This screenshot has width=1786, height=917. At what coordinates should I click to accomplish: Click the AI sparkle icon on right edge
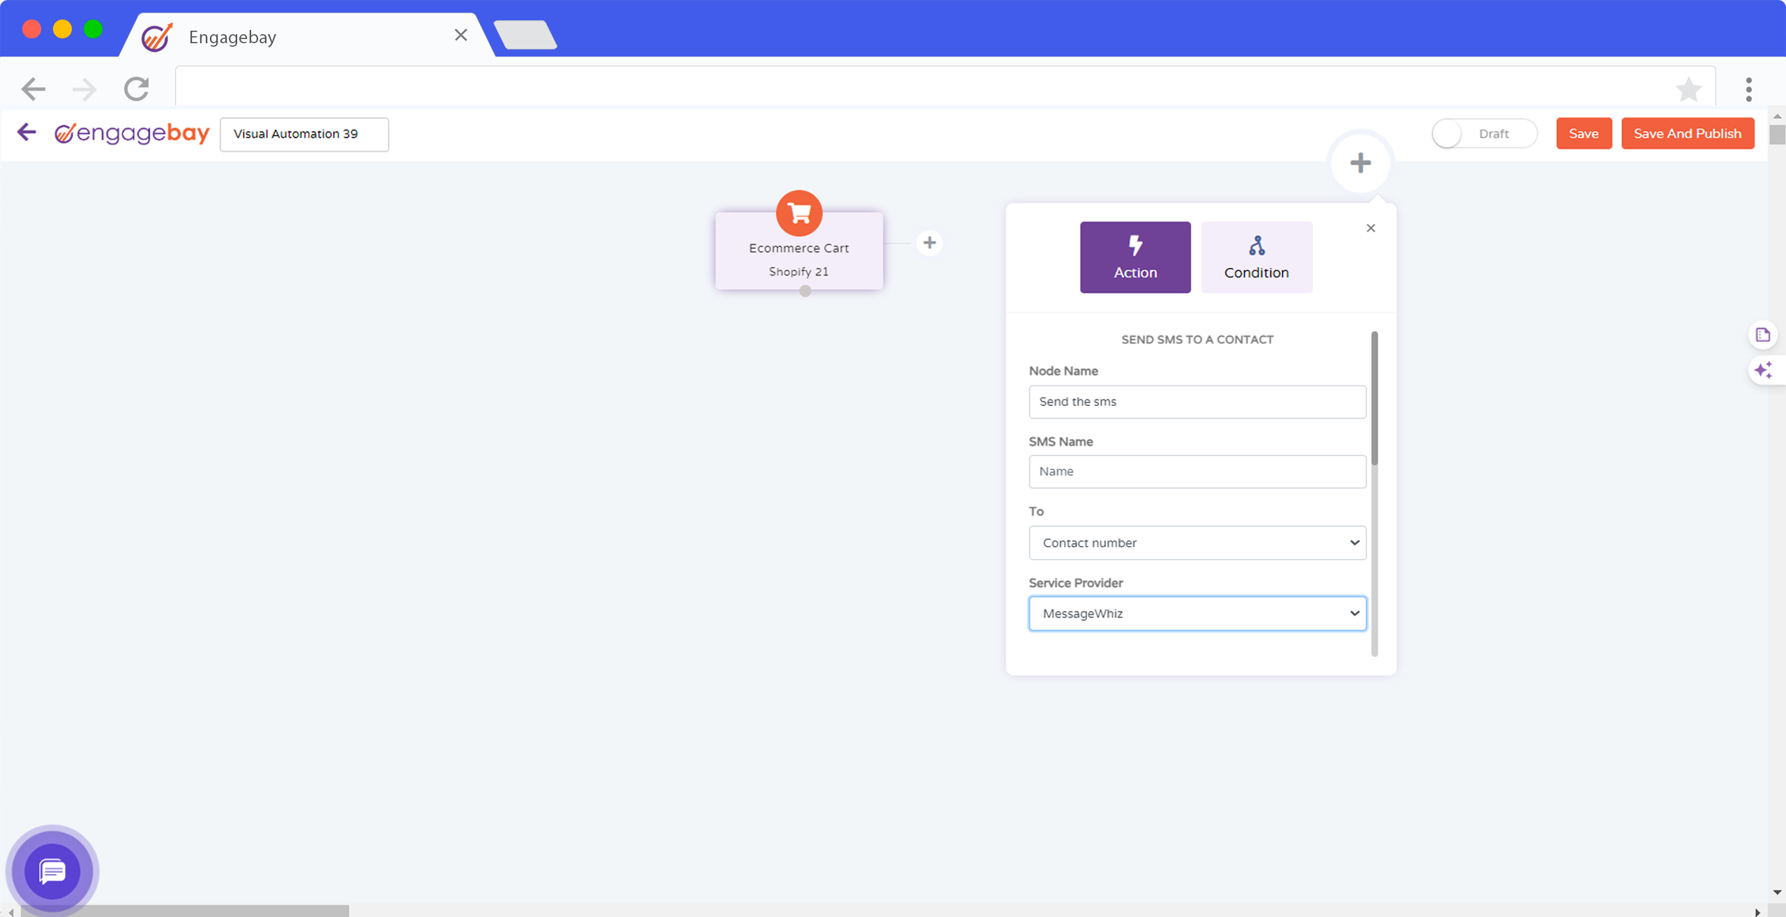(1763, 370)
